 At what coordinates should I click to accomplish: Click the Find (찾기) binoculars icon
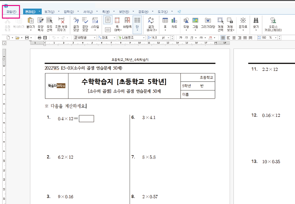[x=256, y=20]
